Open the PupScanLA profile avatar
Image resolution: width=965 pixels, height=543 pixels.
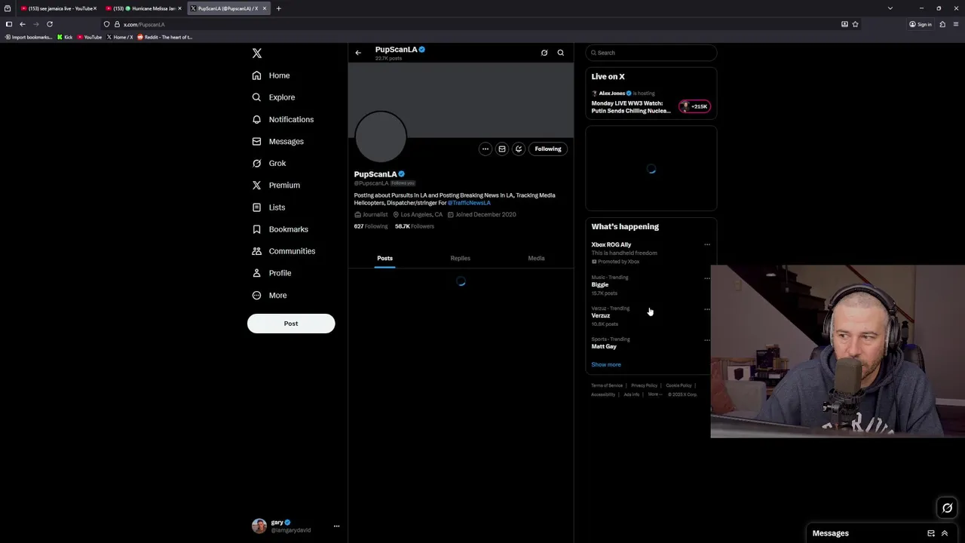pyautogui.click(x=381, y=137)
